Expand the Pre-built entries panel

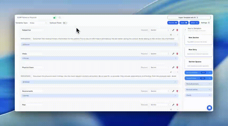pyautogui.click(x=198, y=90)
